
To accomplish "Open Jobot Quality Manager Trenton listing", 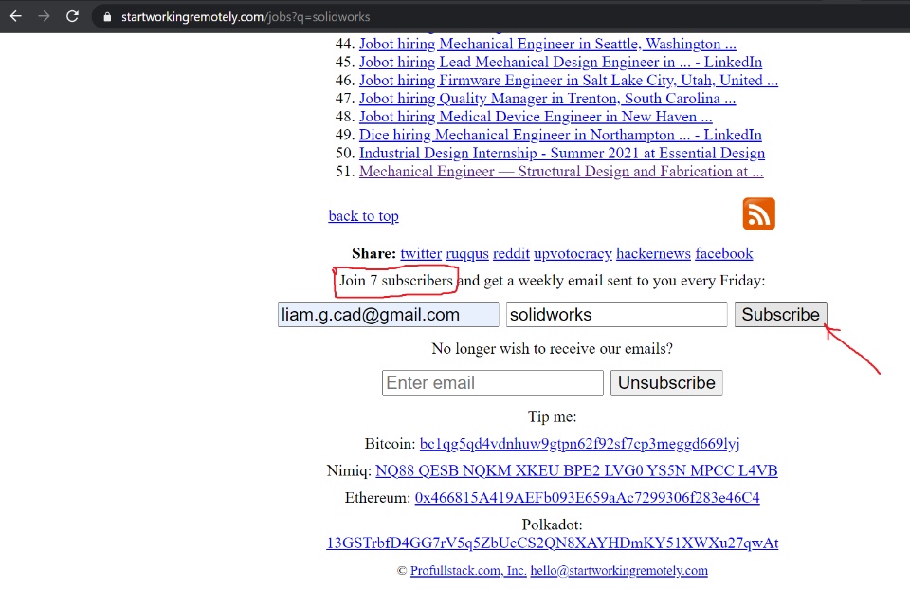I will (547, 99).
